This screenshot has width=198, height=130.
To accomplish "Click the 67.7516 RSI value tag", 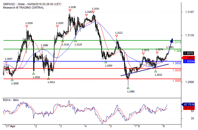I will (x=188, y=105).
